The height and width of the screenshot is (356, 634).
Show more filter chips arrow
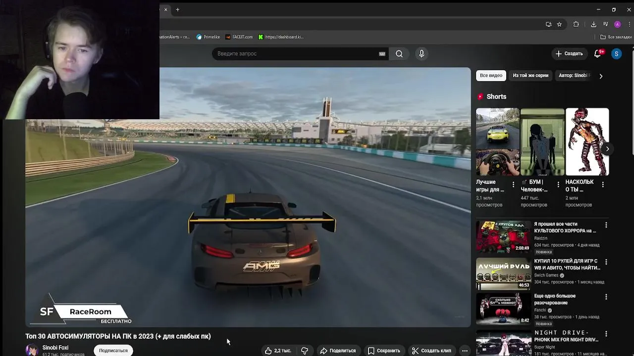[x=601, y=76]
